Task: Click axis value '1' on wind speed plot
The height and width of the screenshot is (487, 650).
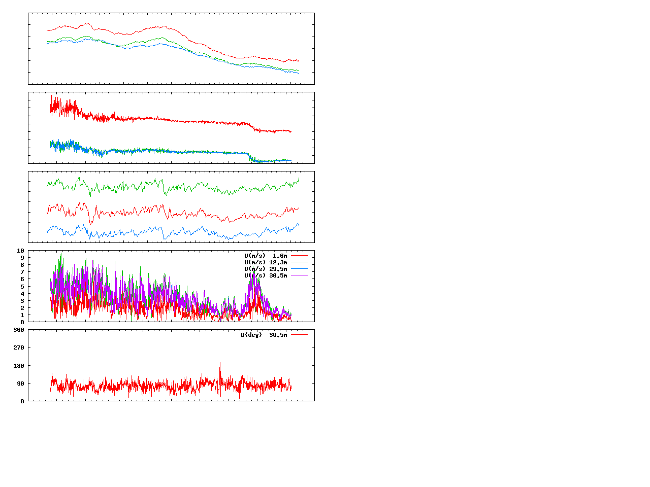Action: point(22,315)
